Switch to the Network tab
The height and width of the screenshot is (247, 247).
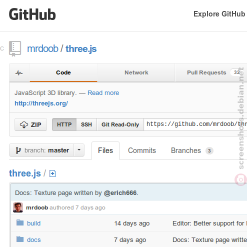click(136, 72)
